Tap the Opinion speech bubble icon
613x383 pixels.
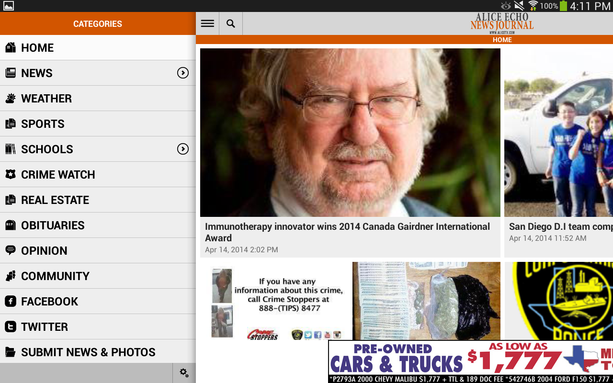point(11,250)
